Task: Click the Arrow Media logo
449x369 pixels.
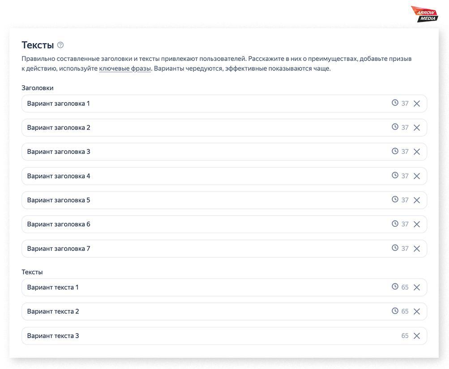Action: click(x=424, y=14)
